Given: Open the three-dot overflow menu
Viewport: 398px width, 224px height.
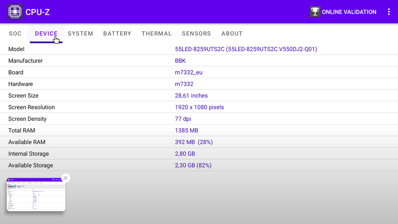Looking at the screenshot, I should pyautogui.click(x=388, y=12).
